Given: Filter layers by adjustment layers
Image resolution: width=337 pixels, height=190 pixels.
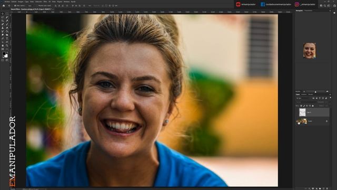Looking at the screenshot, I should pos(316,98).
